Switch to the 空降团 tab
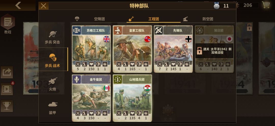This screenshot has width=275, height=126. (x=99, y=19)
